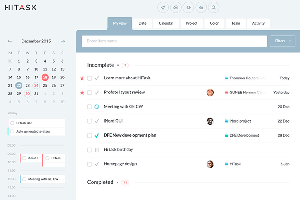The width and height of the screenshot is (300, 200).
Task: Open the Homepage design task title
Action: coord(120,164)
